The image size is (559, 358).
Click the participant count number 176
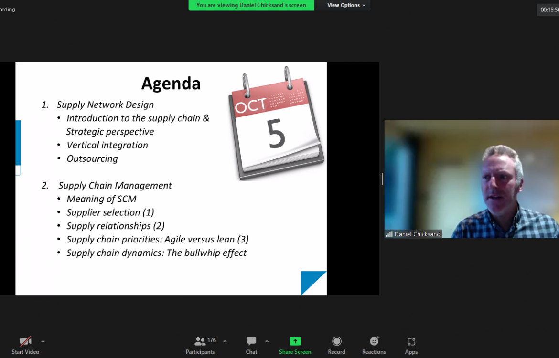coord(212,340)
